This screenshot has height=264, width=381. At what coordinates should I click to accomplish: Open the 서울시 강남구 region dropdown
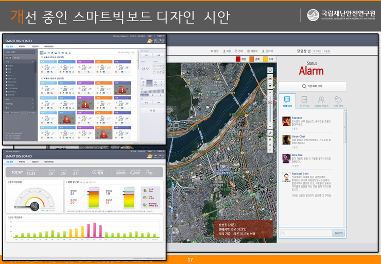point(20,53)
